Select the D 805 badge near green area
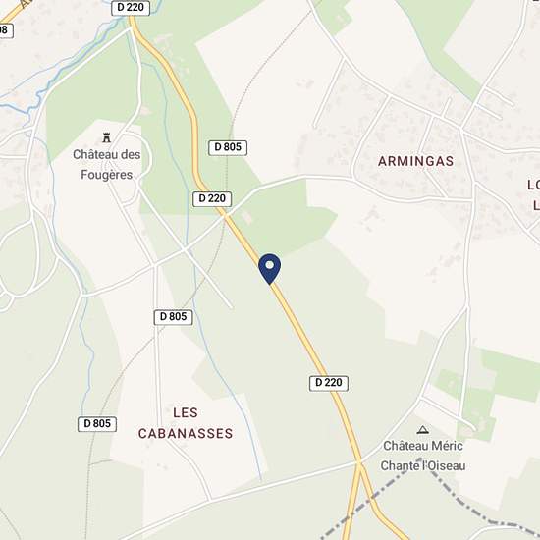540x540 pixels. point(228,147)
